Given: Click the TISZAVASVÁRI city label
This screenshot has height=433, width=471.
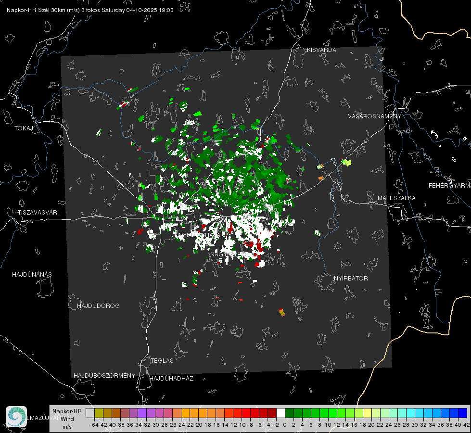Looking at the screenshot, I should [38, 213].
